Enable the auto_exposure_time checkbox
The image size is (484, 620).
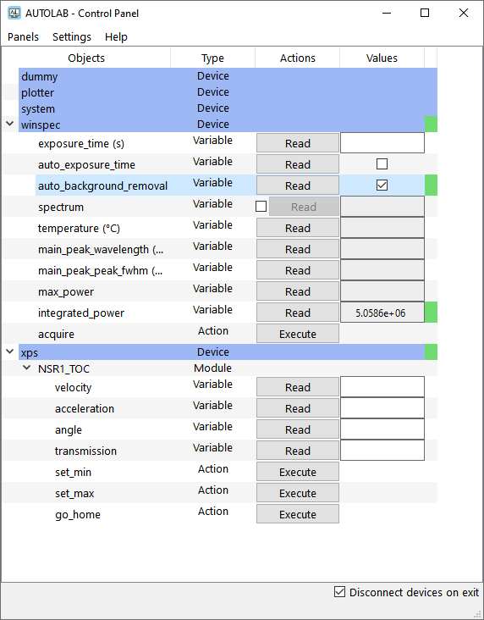[382, 163]
